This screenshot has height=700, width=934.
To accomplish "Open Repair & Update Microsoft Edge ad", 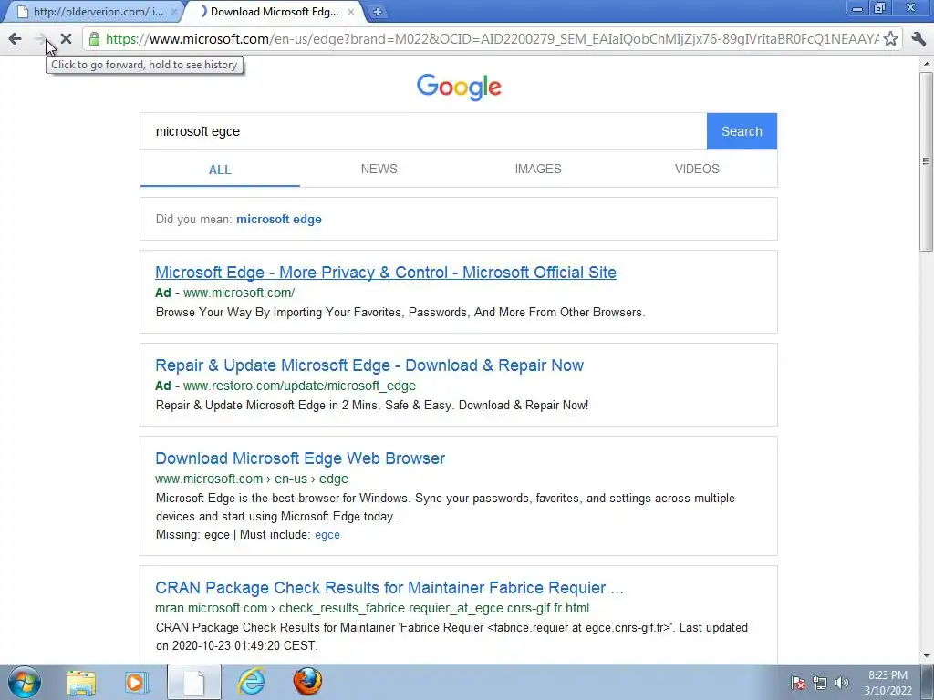I will coord(369,365).
